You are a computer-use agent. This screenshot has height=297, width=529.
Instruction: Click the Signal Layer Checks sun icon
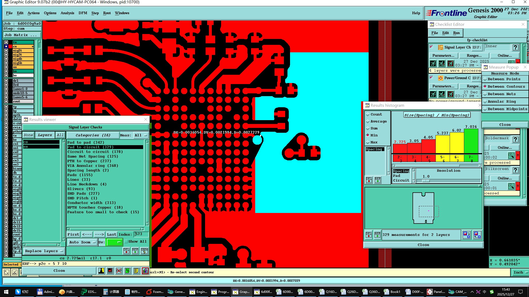pyautogui.click(x=441, y=47)
